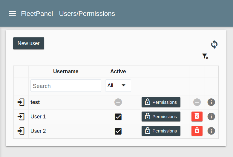Open Permissions for User 2
This screenshot has height=157, width=233.
tap(161, 131)
